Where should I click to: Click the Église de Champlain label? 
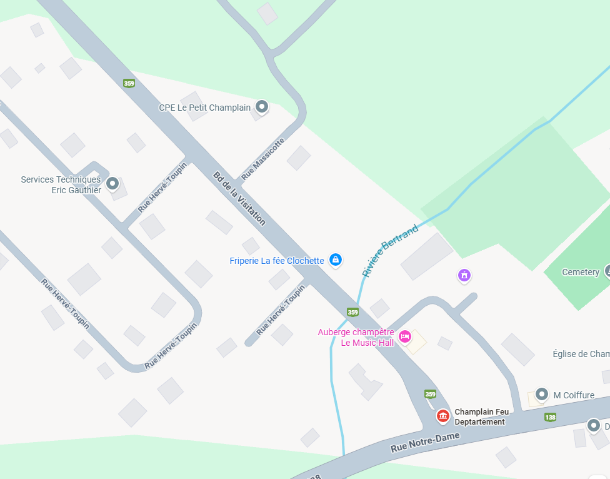point(581,354)
